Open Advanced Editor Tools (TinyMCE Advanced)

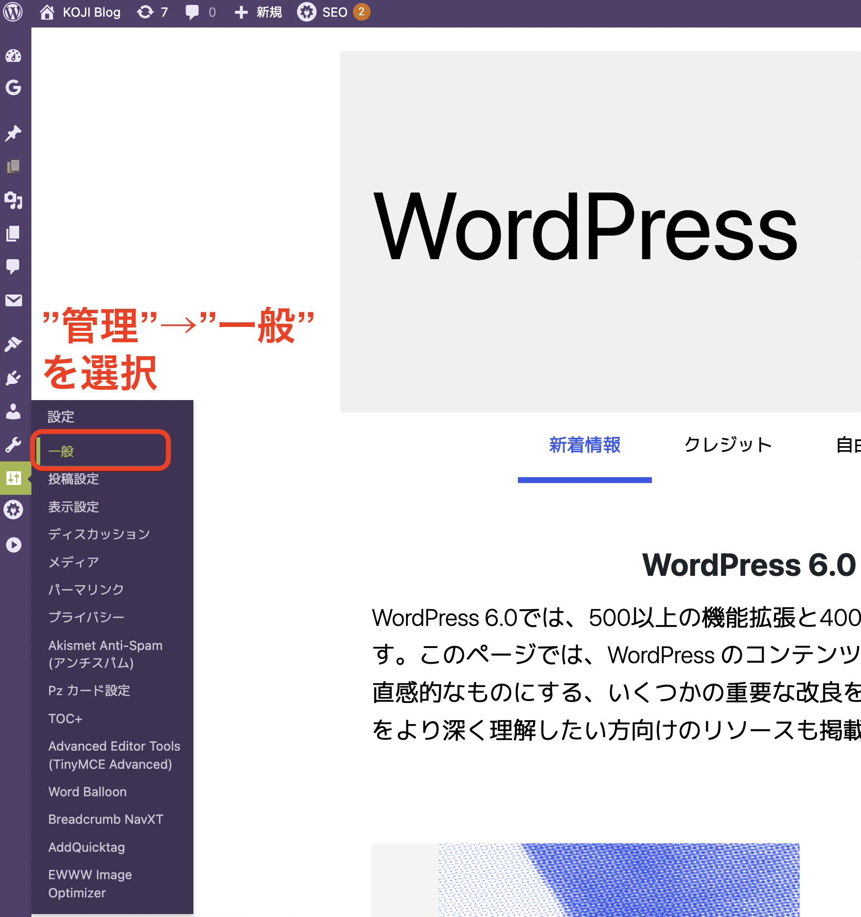pos(114,755)
